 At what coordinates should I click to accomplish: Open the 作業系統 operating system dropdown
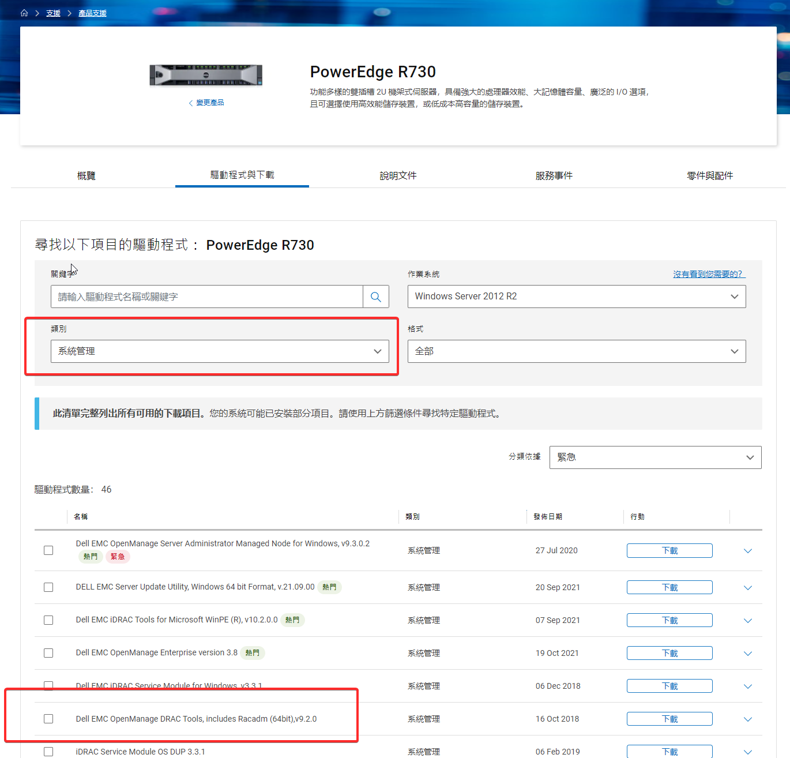coord(576,297)
